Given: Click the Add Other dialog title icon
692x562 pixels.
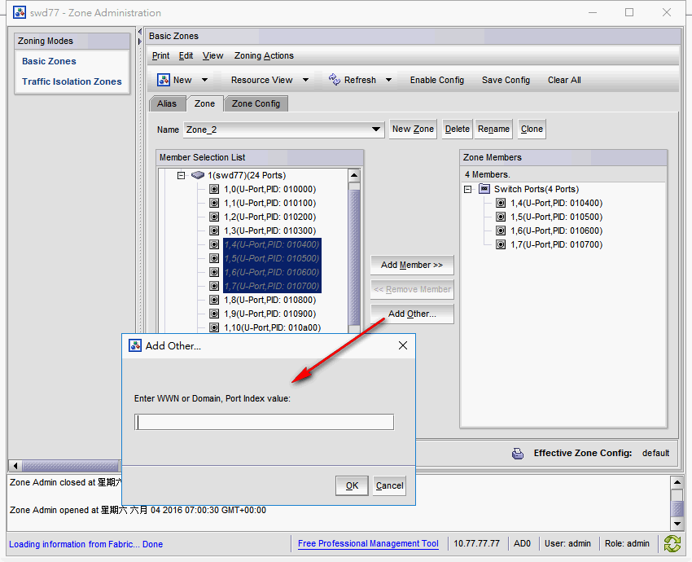Looking at the screenshot, I should [x=135, y=345].
